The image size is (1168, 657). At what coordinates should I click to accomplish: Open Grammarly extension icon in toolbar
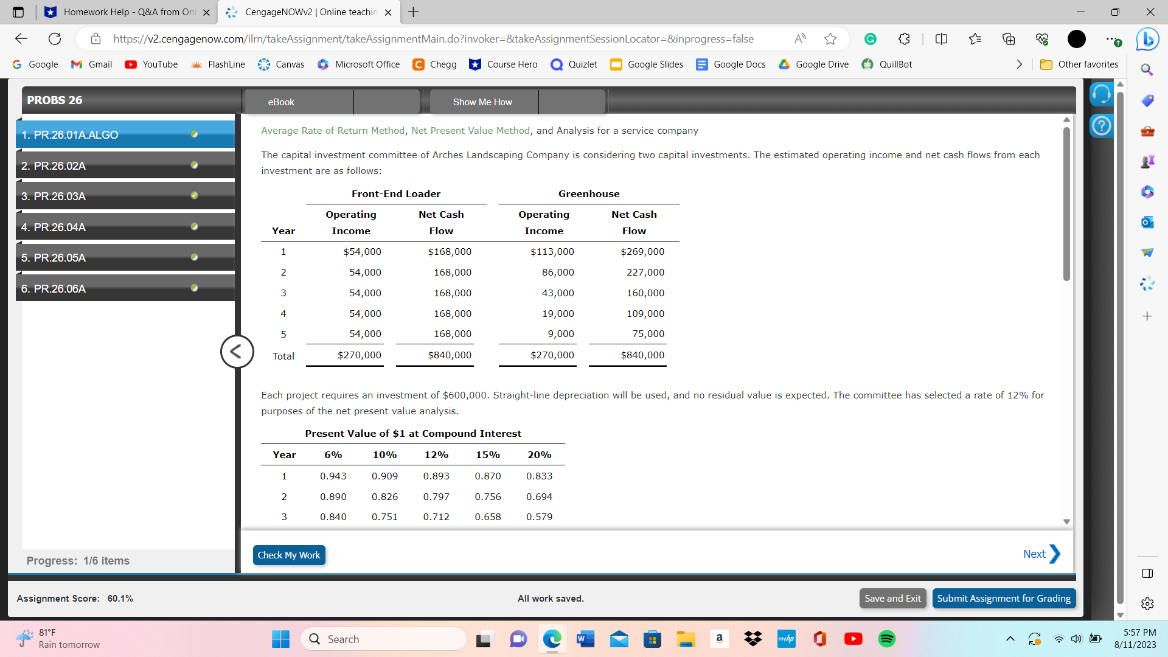(871, 39)
